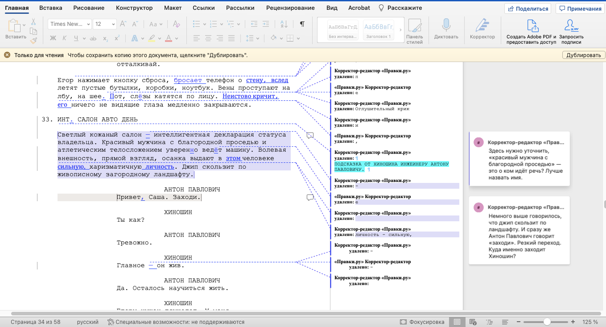Toggle Italic (К) formatting
Image resolution: width=606 pixels, height=327 pixels.
coord(65,38)
